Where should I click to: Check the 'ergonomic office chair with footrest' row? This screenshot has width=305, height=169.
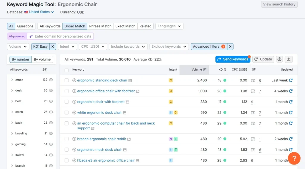(x=66, y=91)
